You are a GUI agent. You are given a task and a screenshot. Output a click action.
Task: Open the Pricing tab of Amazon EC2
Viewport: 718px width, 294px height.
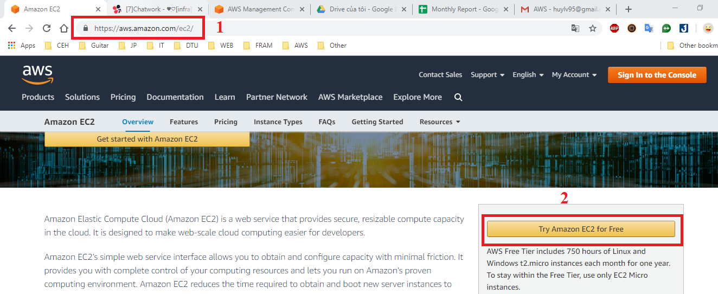[226, 122]
